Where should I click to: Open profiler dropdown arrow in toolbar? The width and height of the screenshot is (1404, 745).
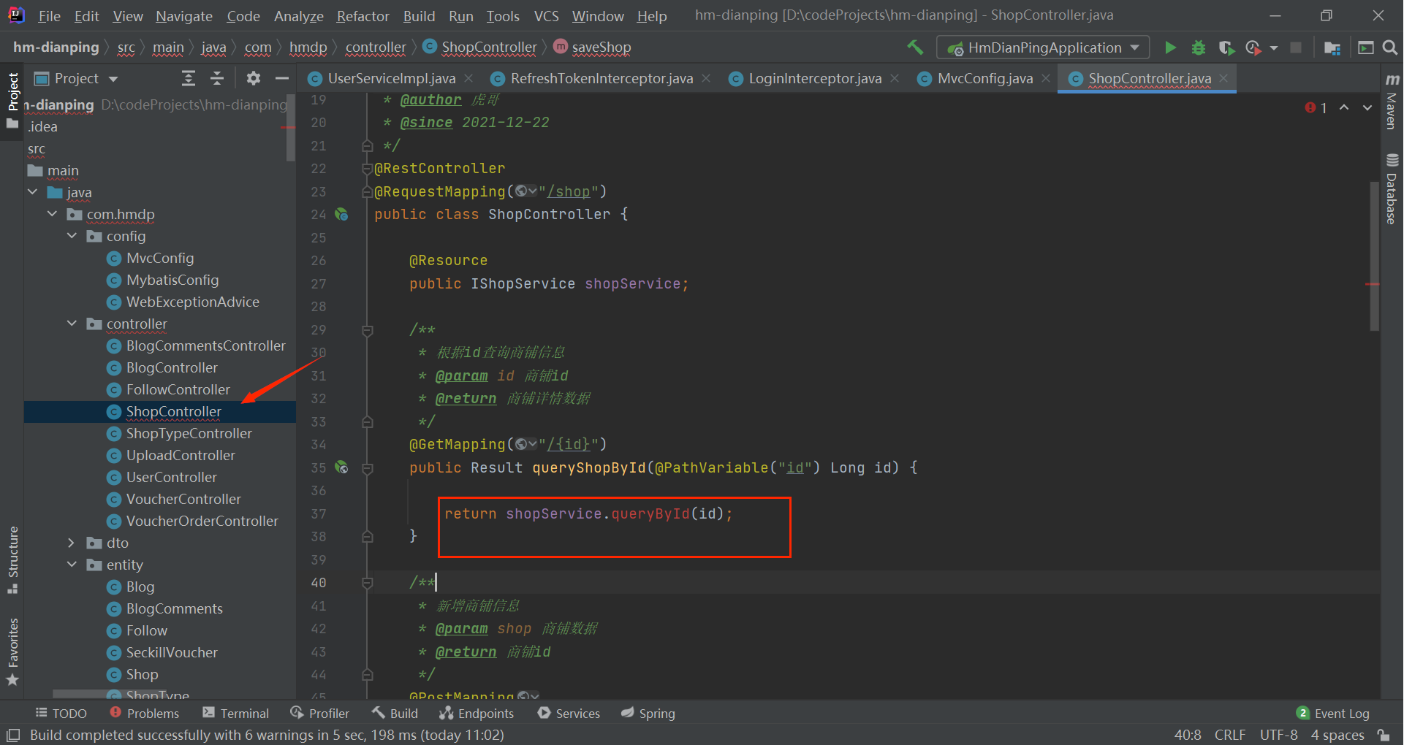point(1274,47)
